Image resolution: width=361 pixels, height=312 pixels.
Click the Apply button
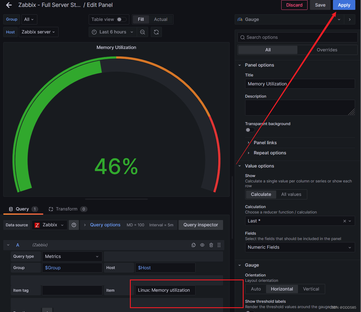(344, 5)
